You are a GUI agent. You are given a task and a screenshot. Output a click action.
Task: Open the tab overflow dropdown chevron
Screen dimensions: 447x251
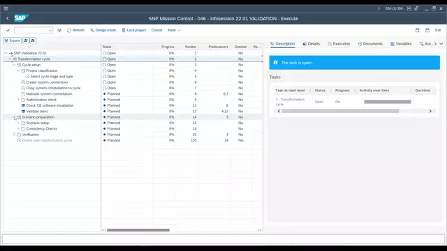pos(441,44)
